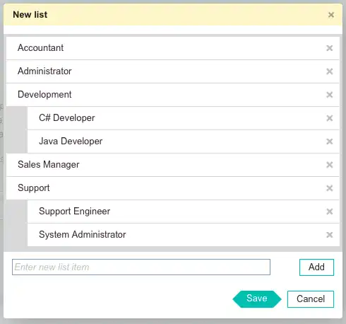Delete the Administrator entry with its X
The image size is (346, 324).
[329, 71]
